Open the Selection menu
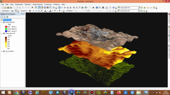Viewport: 170px width, 95px height. point(28,4)
